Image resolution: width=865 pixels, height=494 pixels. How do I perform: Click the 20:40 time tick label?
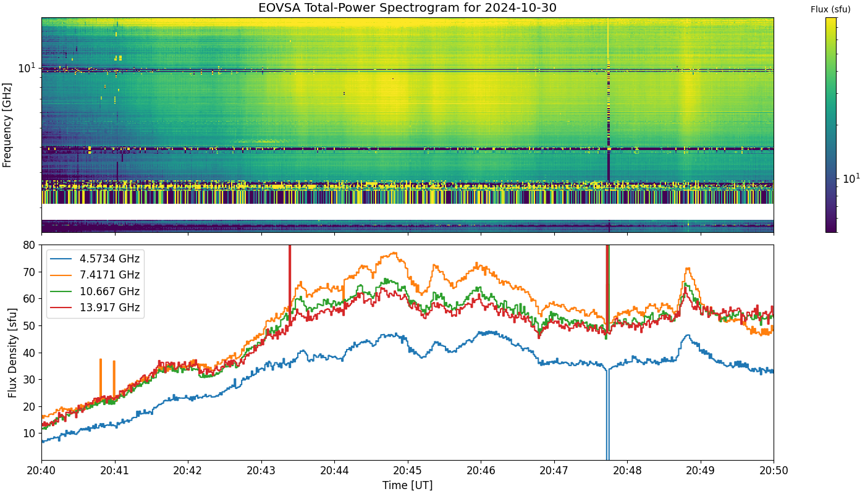[x=42, y=471]
